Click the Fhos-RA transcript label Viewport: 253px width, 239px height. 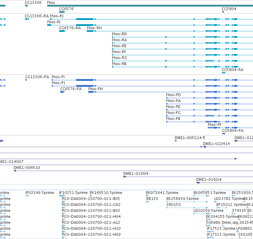(x=120, y=40)
